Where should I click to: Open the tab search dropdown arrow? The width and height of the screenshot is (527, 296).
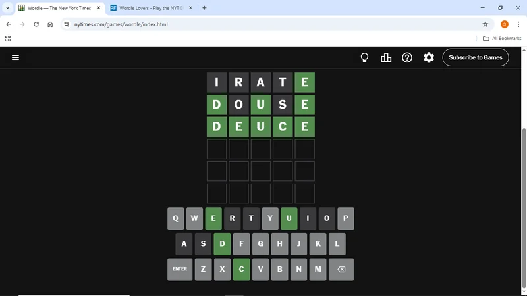point(7,8)
